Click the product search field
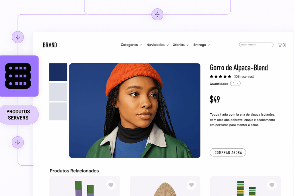The image size is (294, 196). 256,44
